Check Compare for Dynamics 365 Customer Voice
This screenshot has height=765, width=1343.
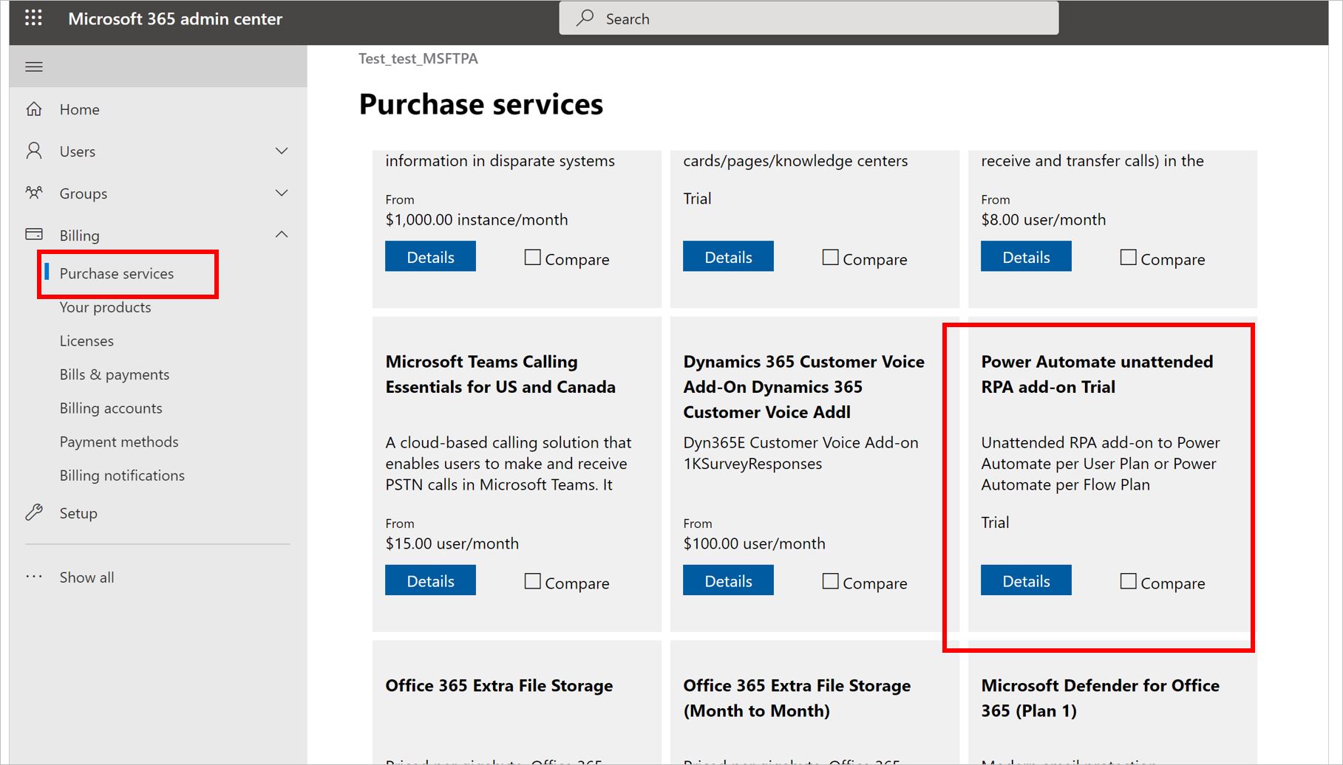[830, 581]
